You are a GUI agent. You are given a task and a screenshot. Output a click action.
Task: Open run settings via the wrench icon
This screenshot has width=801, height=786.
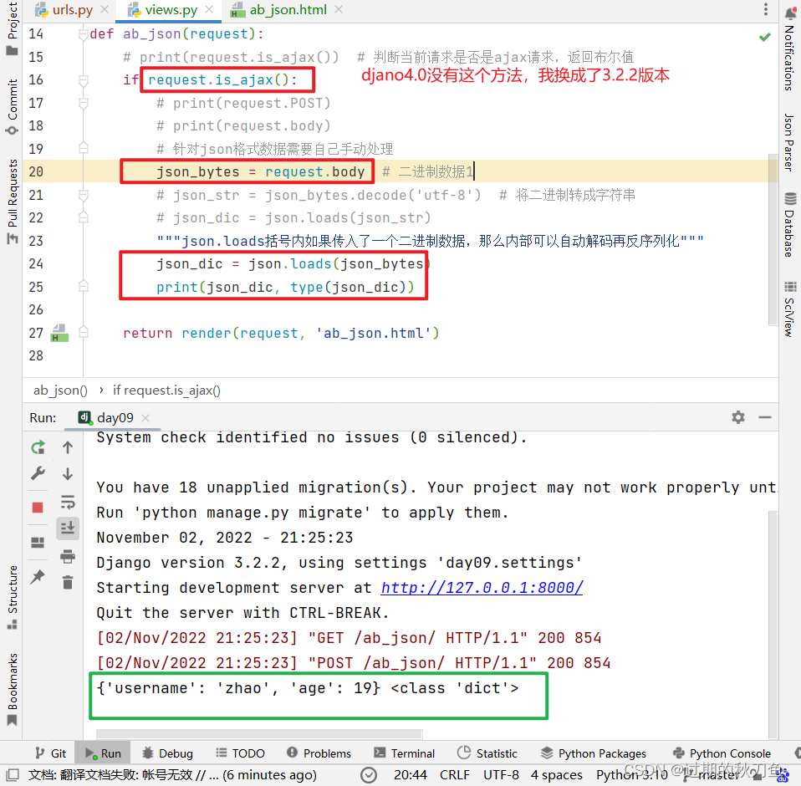[x=38, y=473]
